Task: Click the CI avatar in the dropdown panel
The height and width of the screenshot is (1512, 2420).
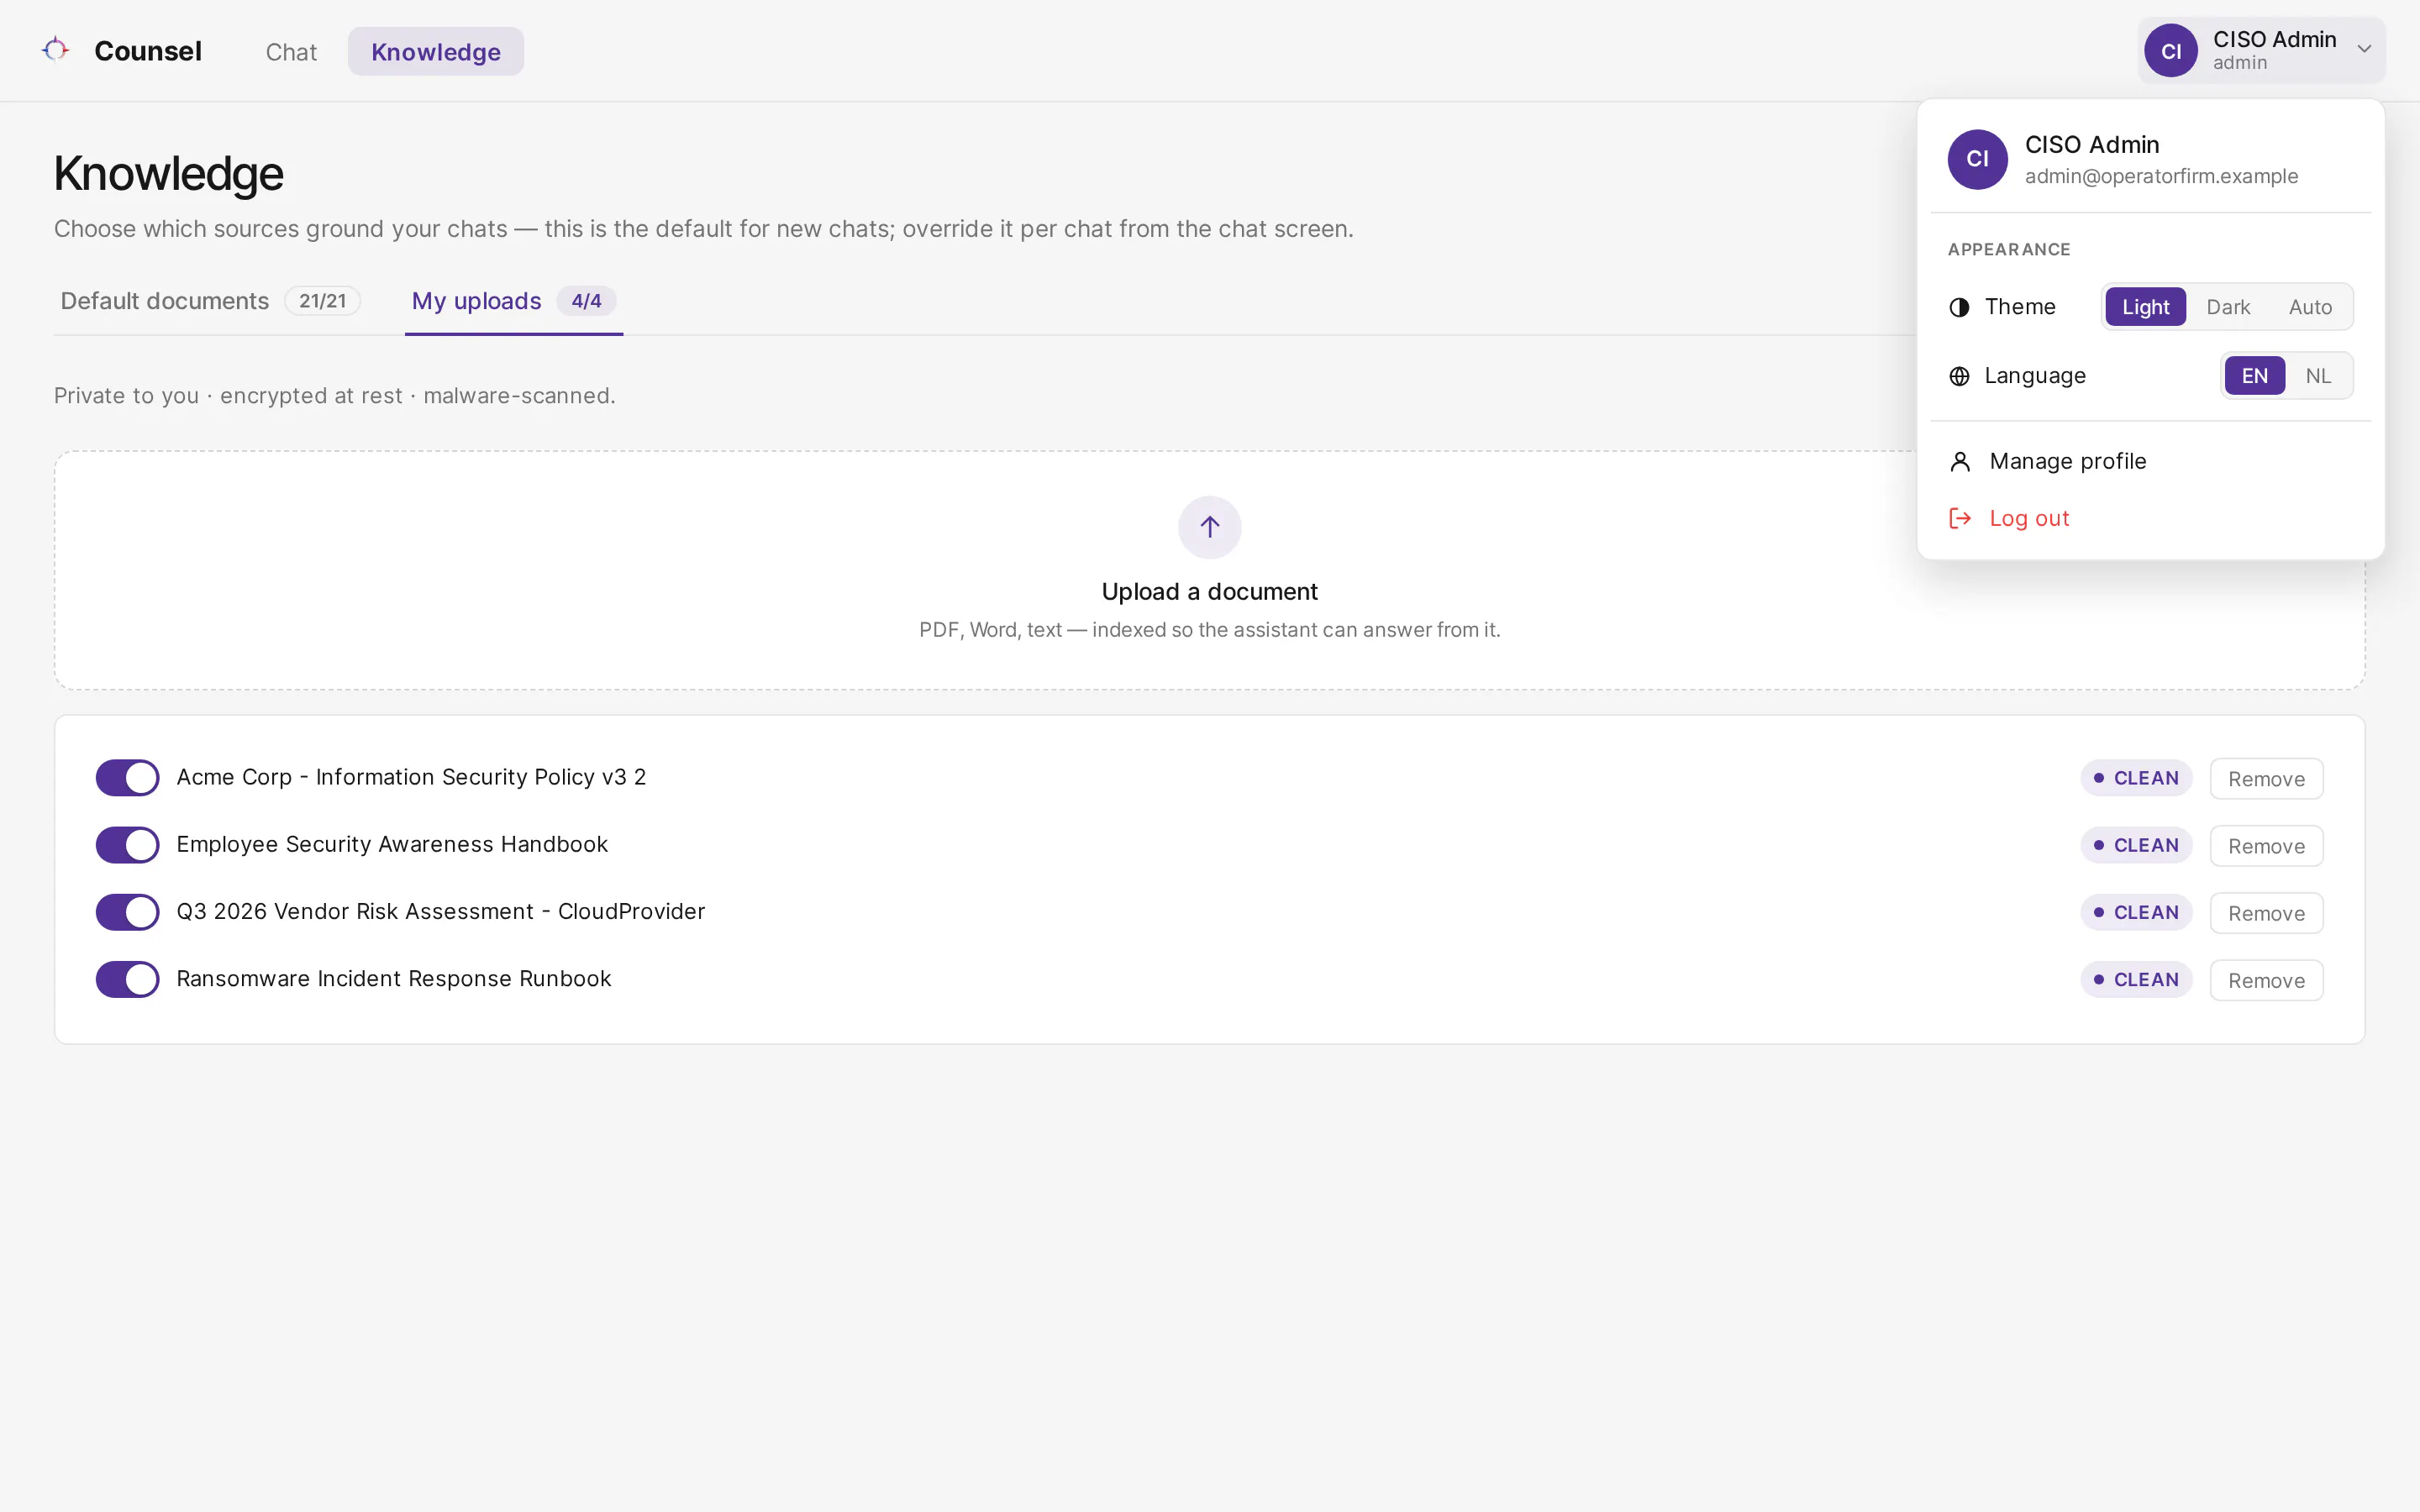Action: [1977, 159]
